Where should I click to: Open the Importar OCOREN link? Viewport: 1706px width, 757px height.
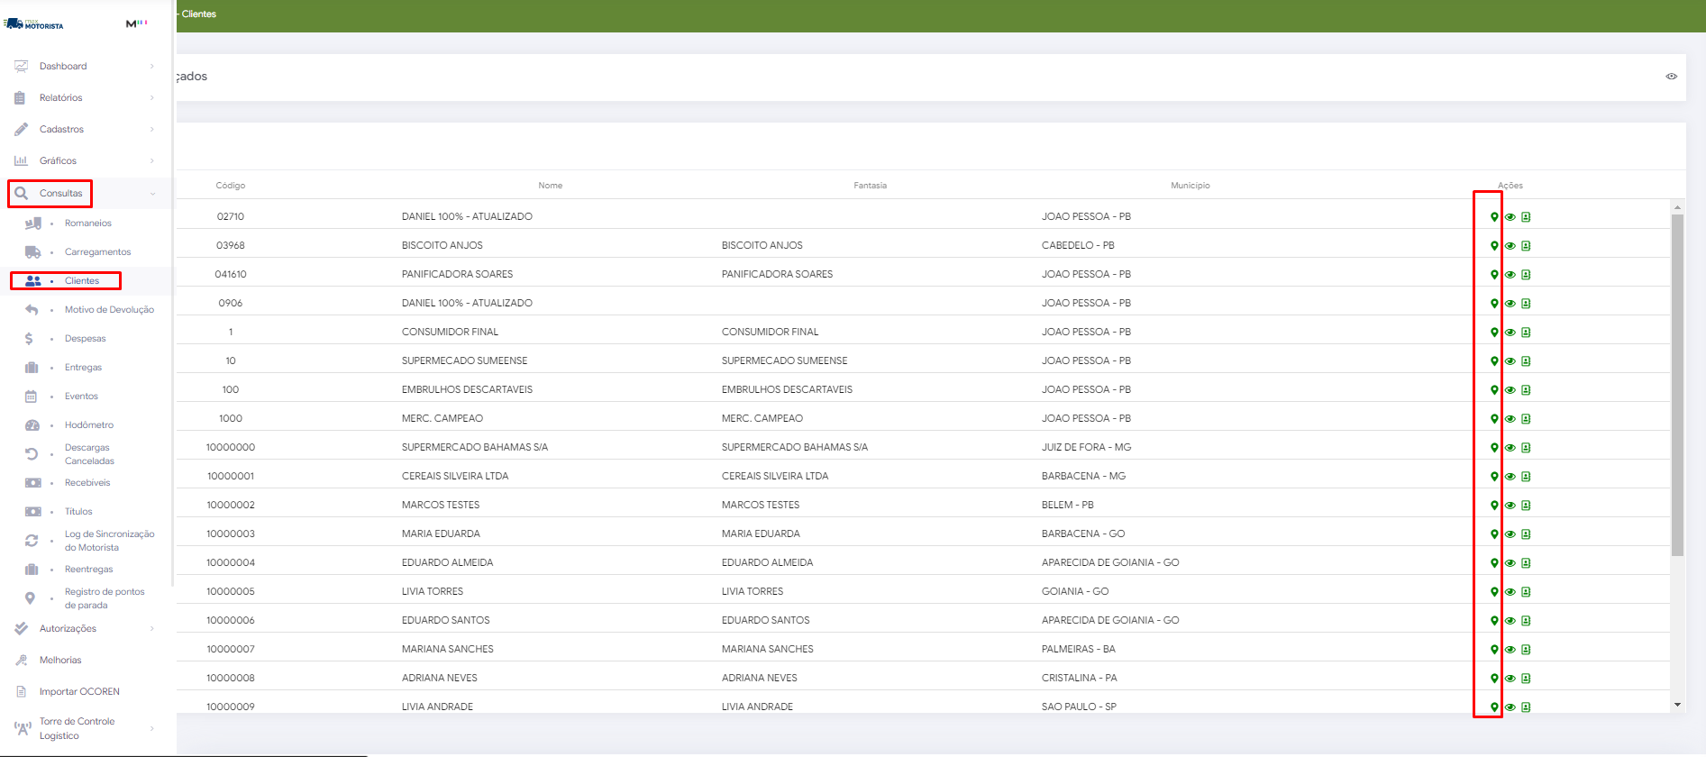79,692
